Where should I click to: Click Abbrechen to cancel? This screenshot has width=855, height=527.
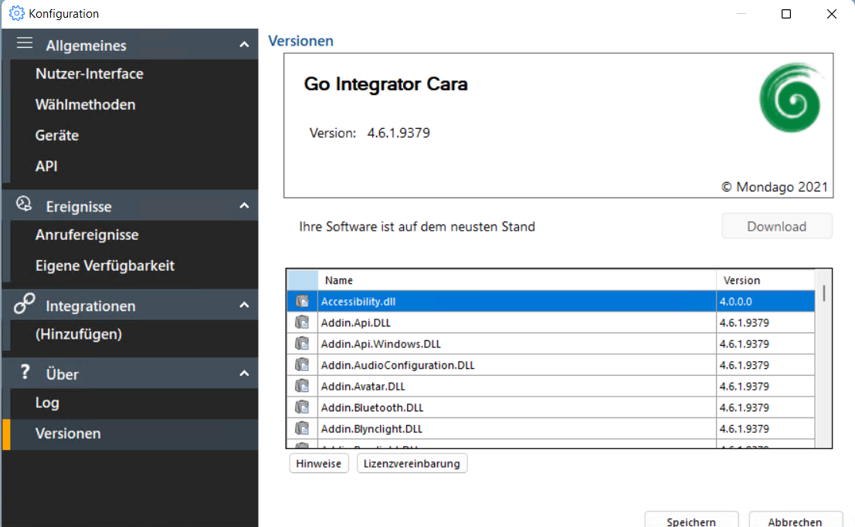click(x=795, y=521)
